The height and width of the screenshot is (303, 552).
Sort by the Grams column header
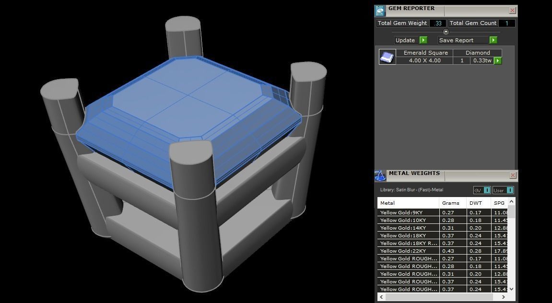coord(453,203)
